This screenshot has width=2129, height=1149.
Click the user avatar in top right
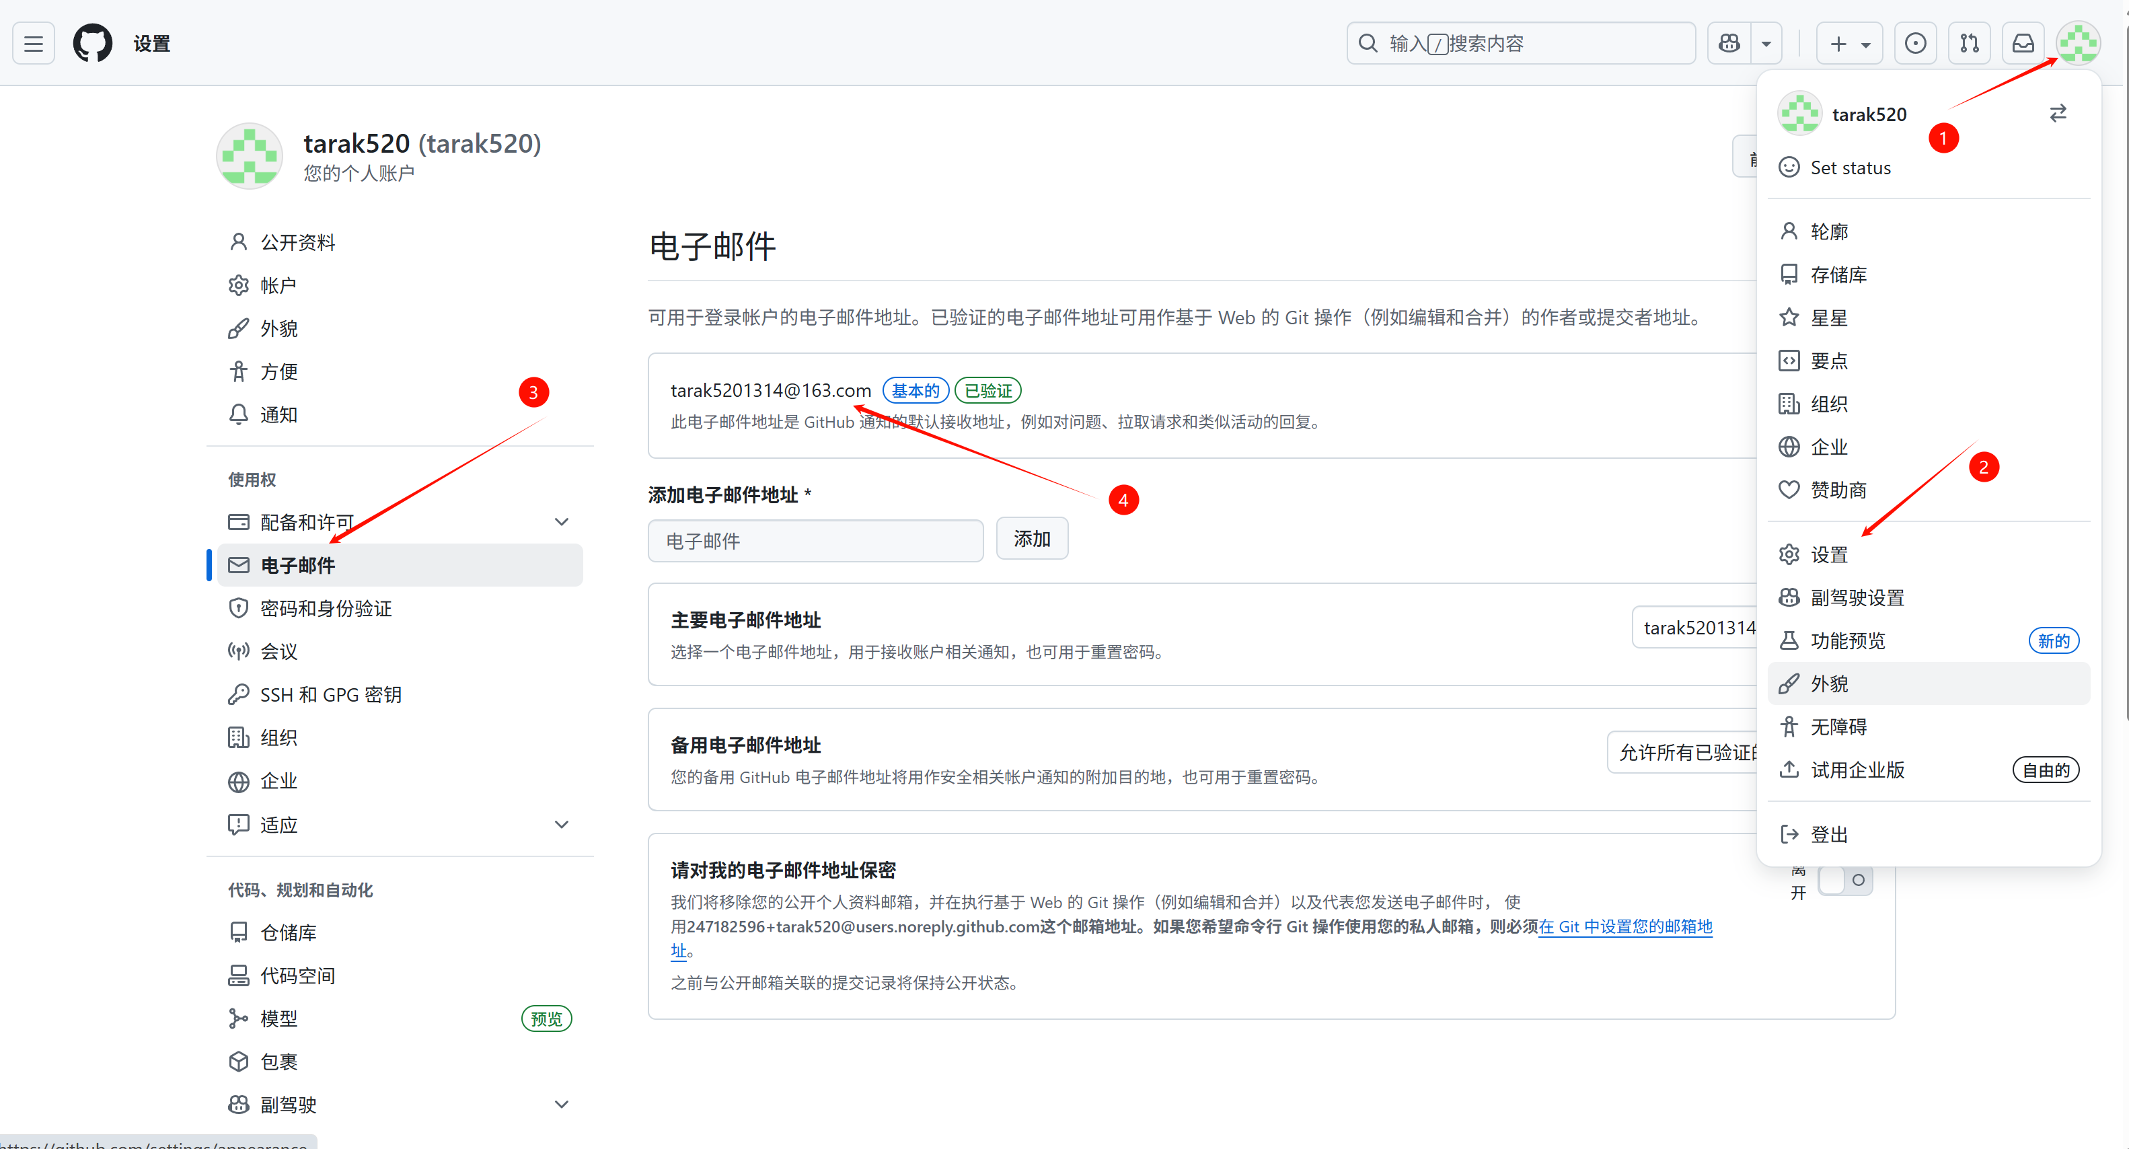pyautogui.click(x=2077, y=43)
